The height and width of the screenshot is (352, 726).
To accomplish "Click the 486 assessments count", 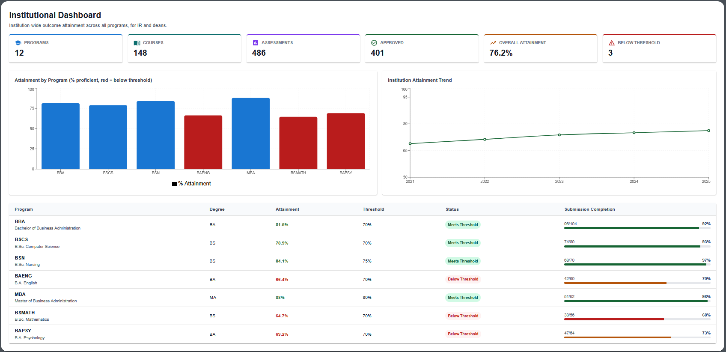I will click(259, 53).
